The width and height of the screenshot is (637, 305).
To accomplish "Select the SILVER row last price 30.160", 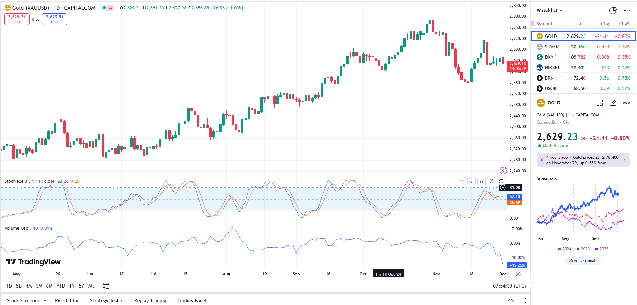I will coord(578,47).
